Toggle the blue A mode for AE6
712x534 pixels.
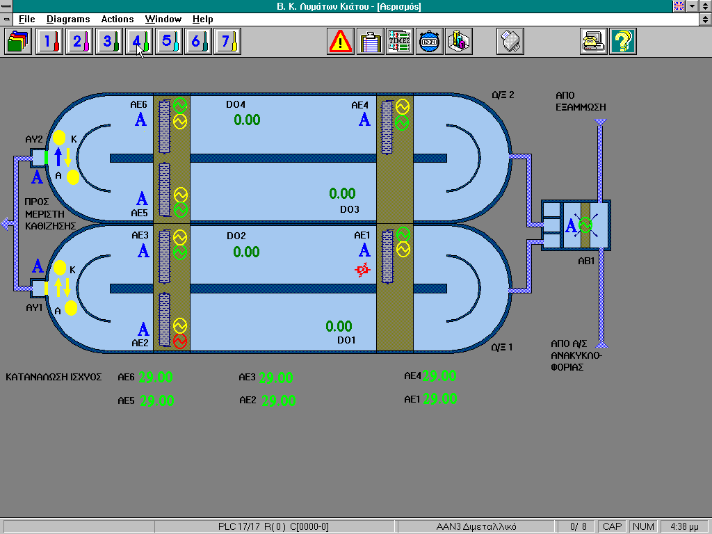pyautogui.click(x=140, y=120)
